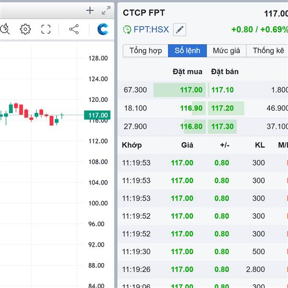Expand chart panel with diagonal arrows icon
The width and height of the screenshot is (288, 288).
[x=106, y=11]
